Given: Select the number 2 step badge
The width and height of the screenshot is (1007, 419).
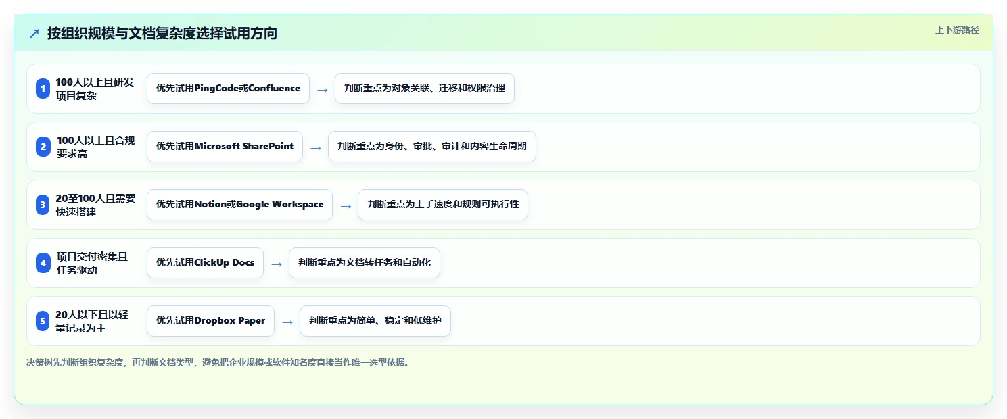Looking at the screenshot, I should coord(43,147).
